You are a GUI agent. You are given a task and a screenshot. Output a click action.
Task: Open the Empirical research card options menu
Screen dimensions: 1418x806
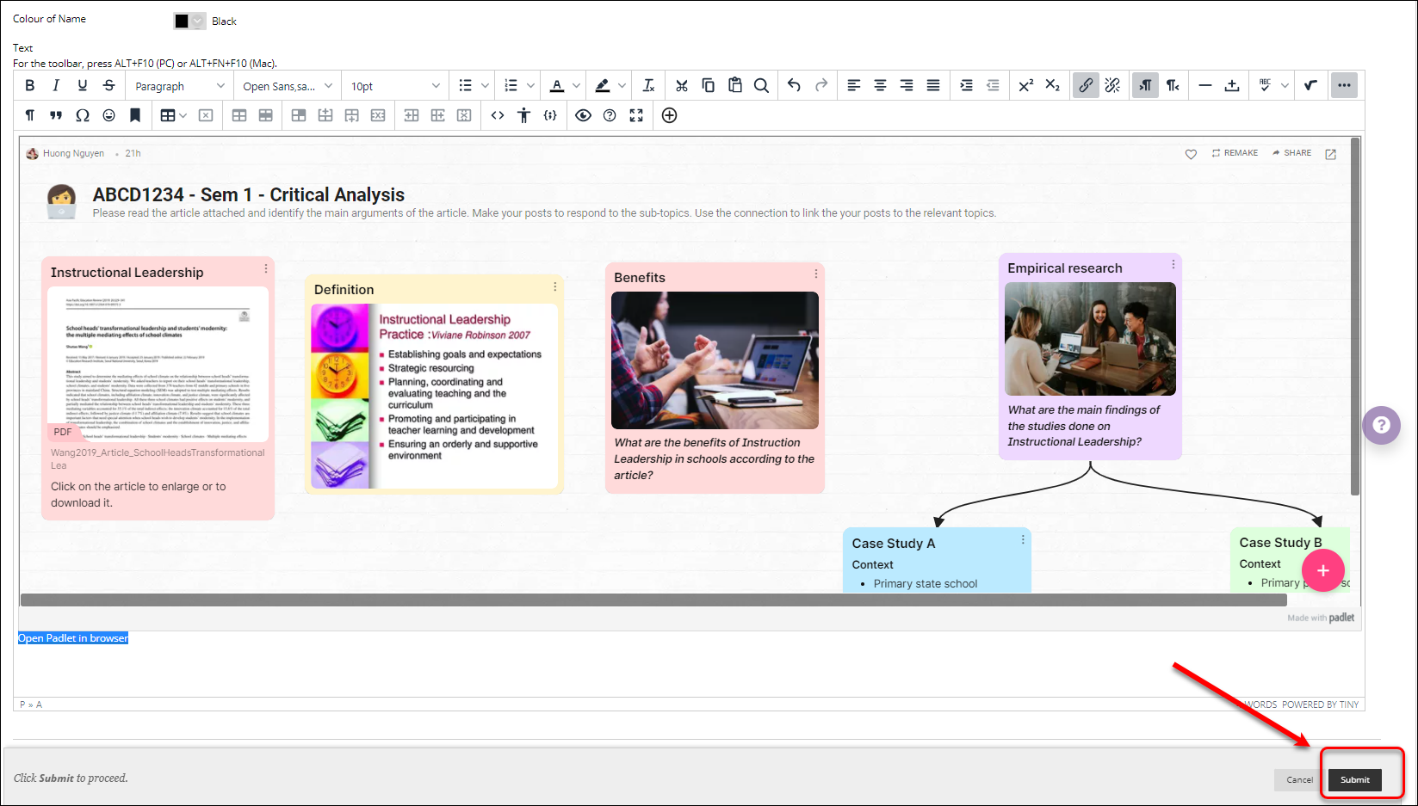[1173, 264]
